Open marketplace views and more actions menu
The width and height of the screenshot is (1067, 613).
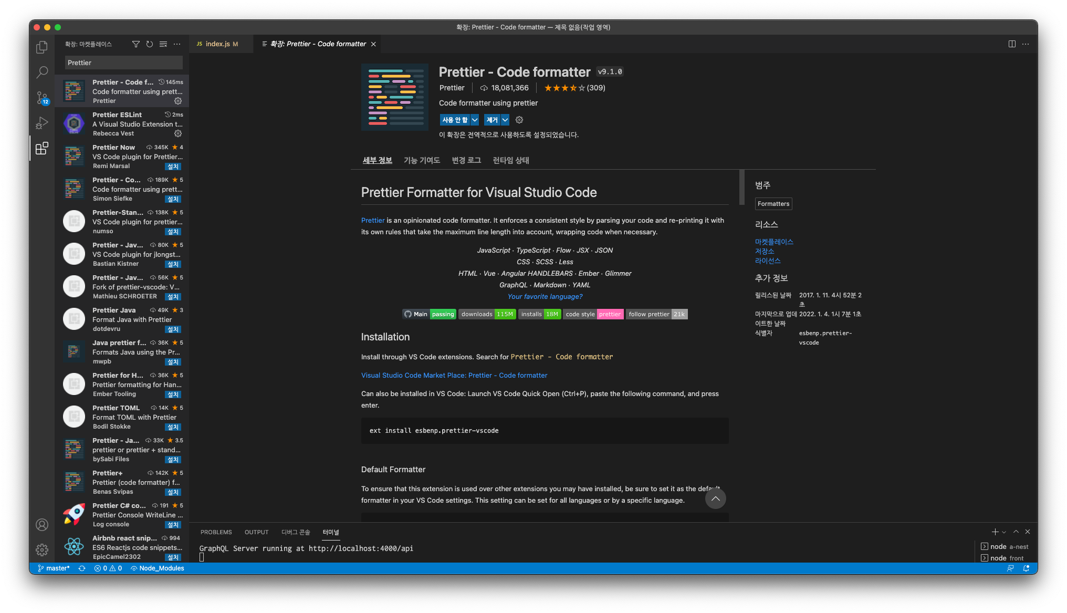[177, 44]
